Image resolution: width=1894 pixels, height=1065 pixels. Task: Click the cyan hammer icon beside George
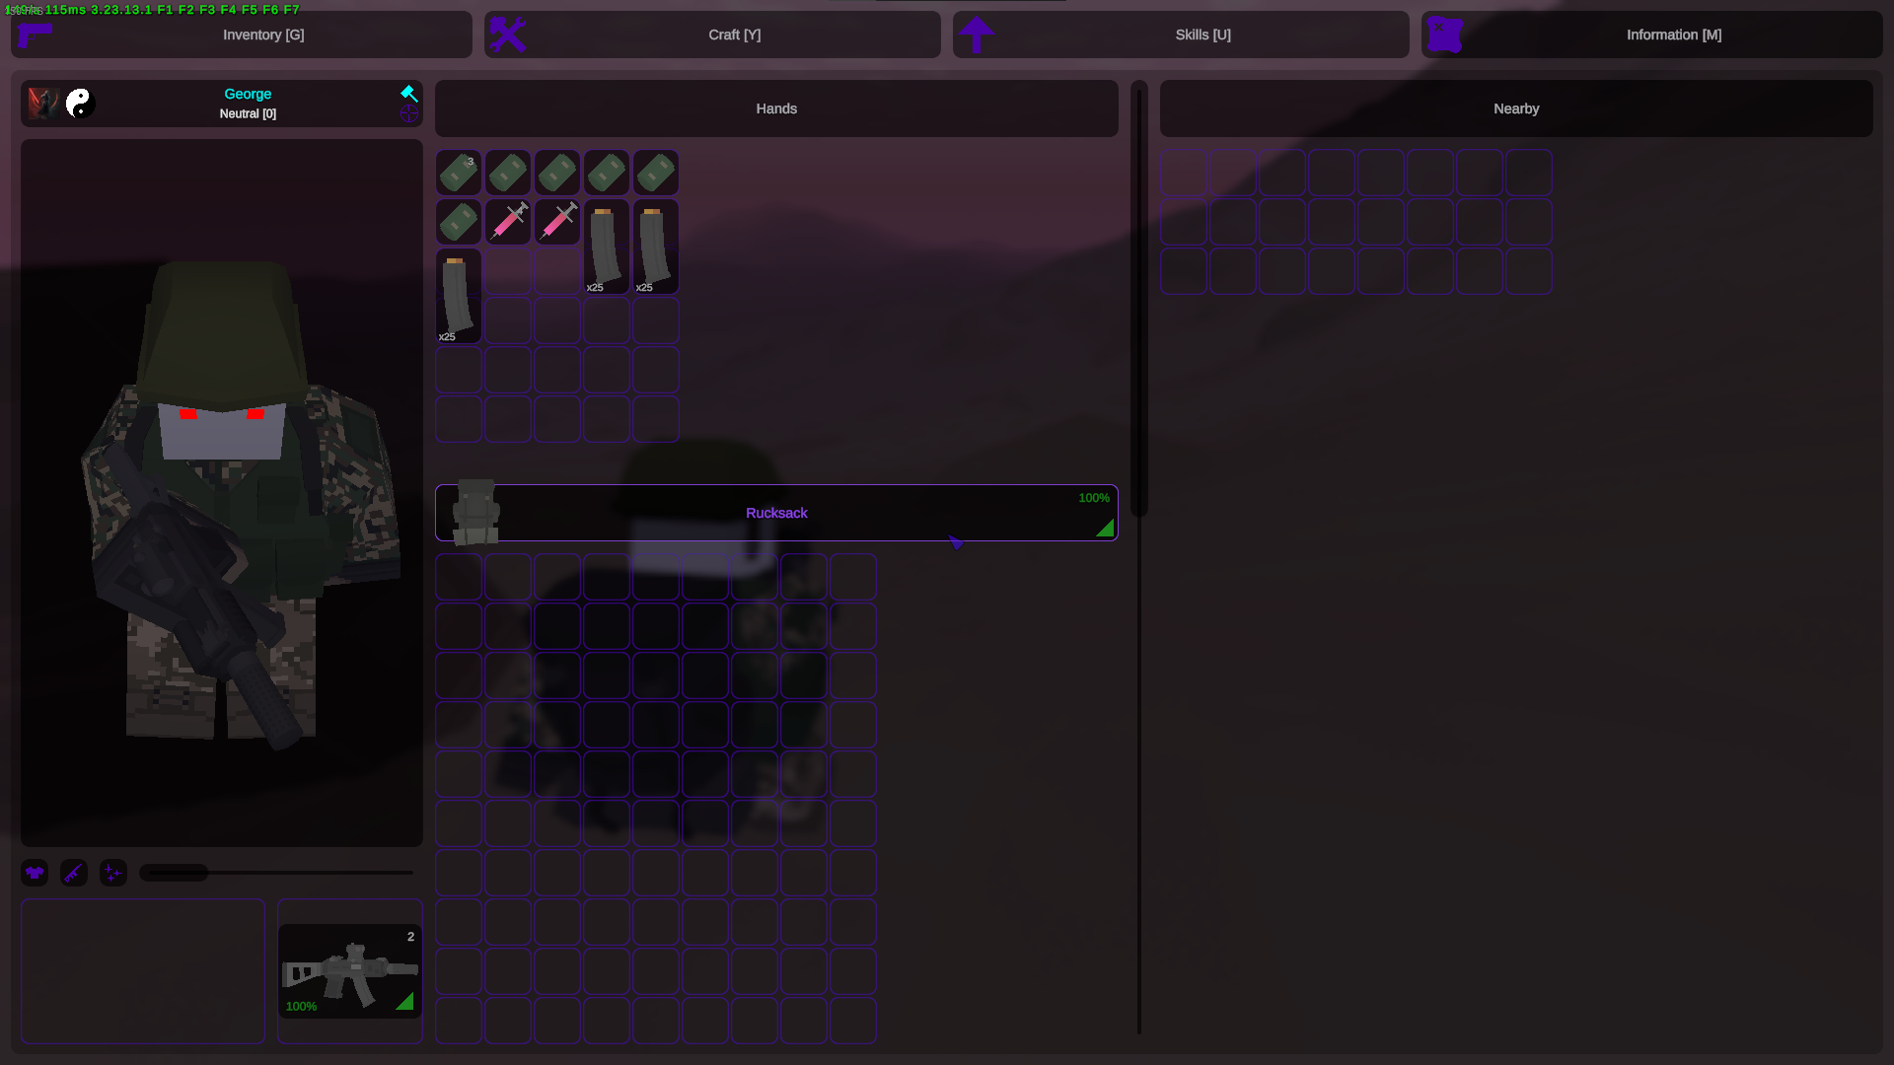click(x=408, y=93)
